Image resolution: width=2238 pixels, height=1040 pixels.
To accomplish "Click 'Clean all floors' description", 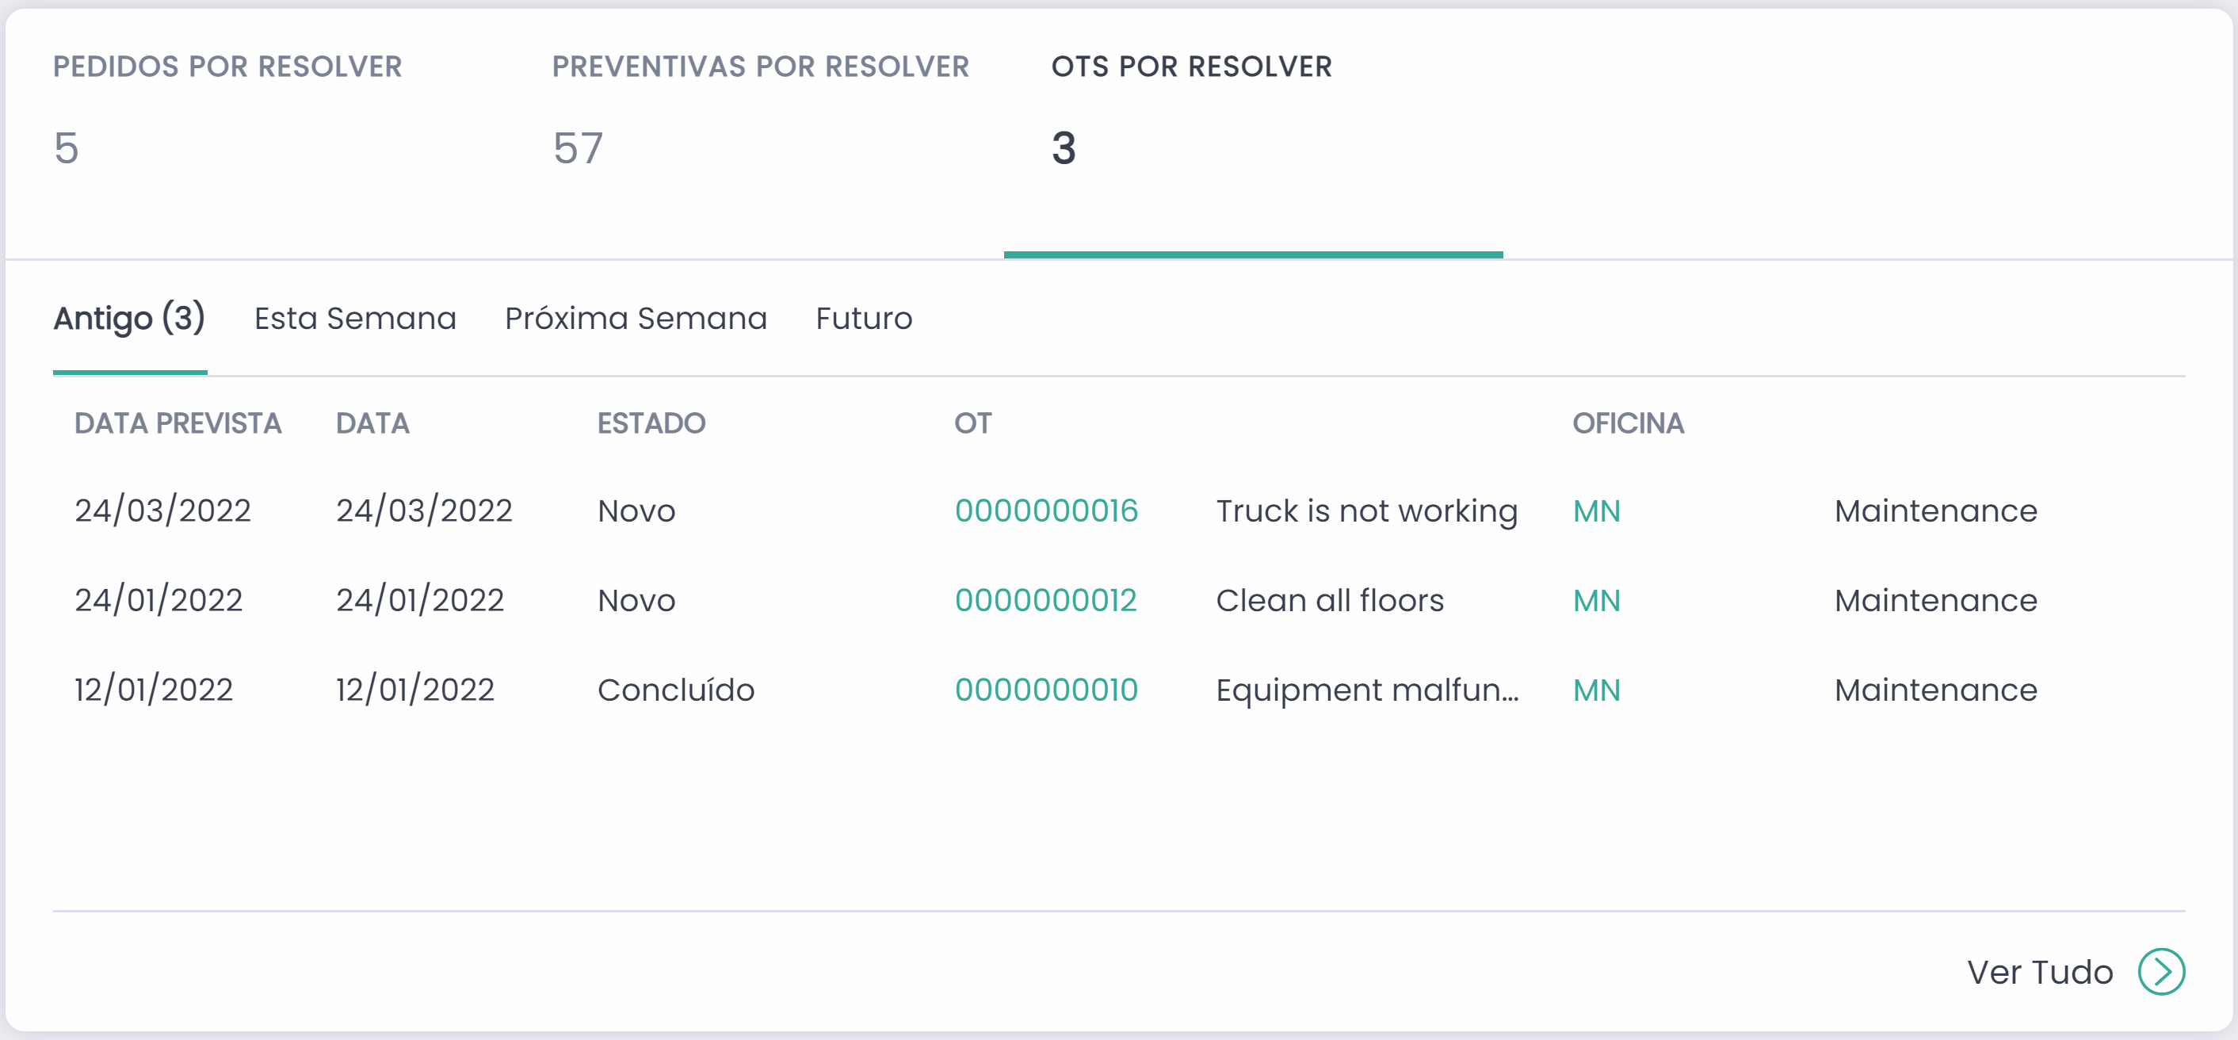I will pyautogui.click(x=1329, y=599).
